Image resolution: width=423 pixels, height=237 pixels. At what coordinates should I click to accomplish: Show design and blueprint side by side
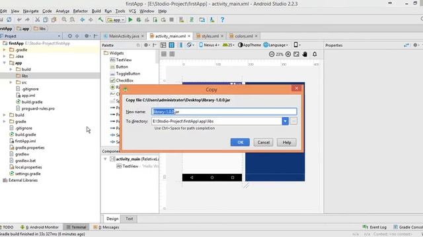click(180, 45)
